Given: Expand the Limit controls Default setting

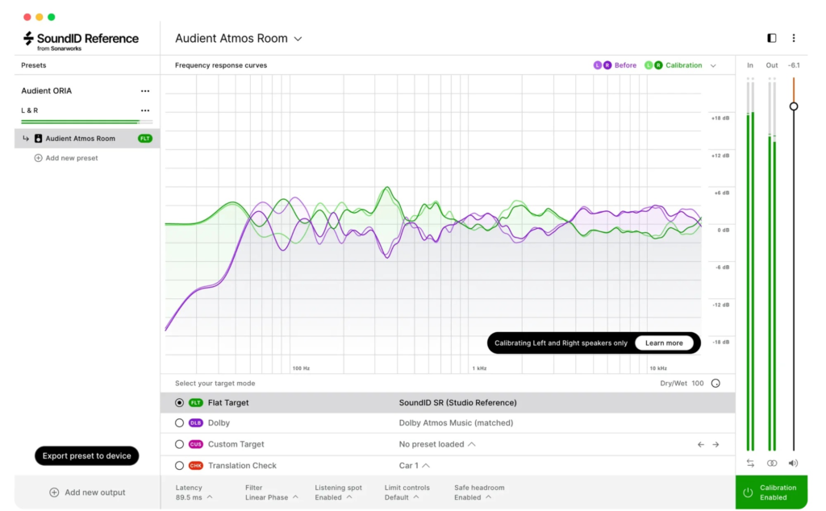Looking at the screenshot, I should pyautogui.click(x=407, y=492).
